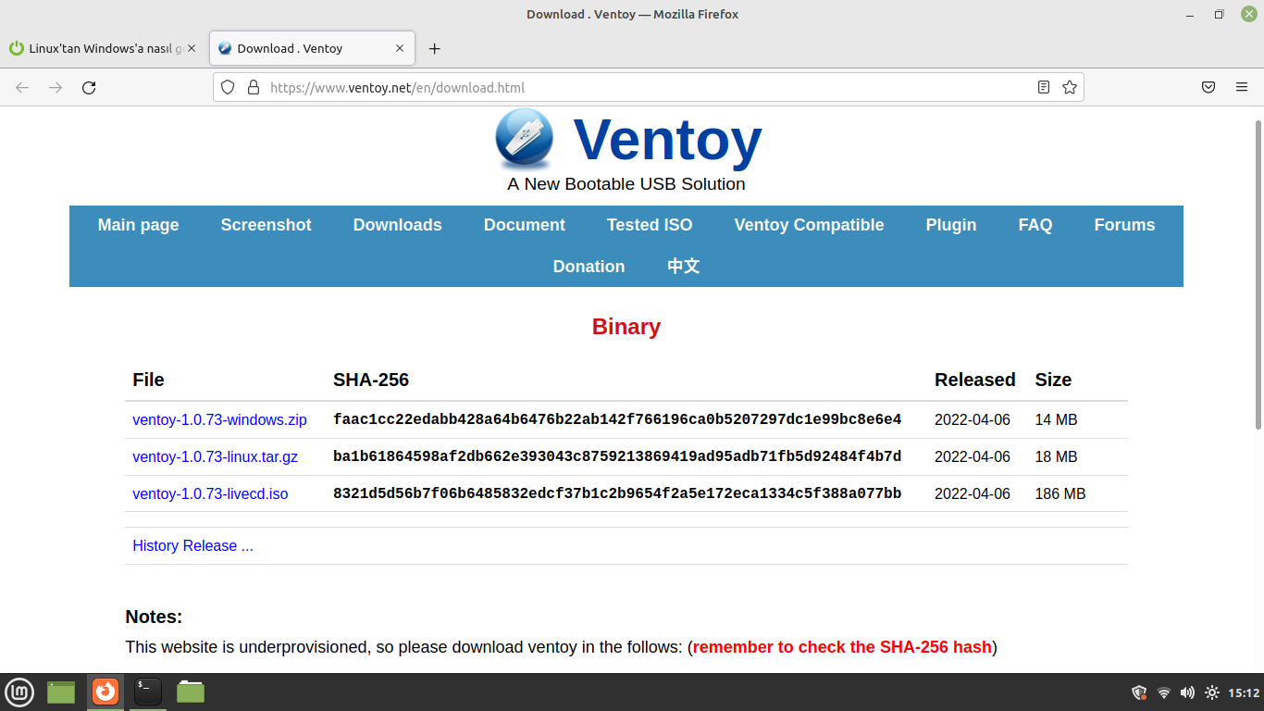Viewport: 1264px width, 711px height.
Task: Download ventoy-1.0.73-windows.zip
Action: [x=219, y=419]
